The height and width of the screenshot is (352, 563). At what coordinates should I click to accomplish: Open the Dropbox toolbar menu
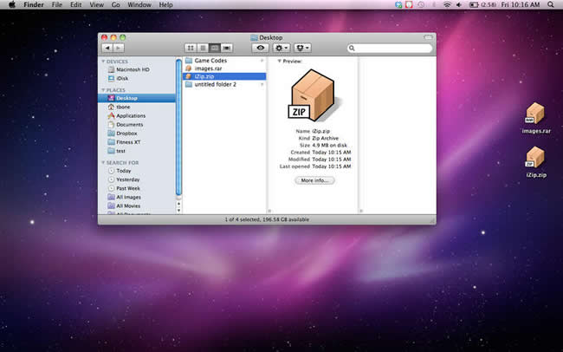304,49
